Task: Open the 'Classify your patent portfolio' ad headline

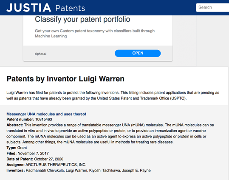Action: [82, 20]
